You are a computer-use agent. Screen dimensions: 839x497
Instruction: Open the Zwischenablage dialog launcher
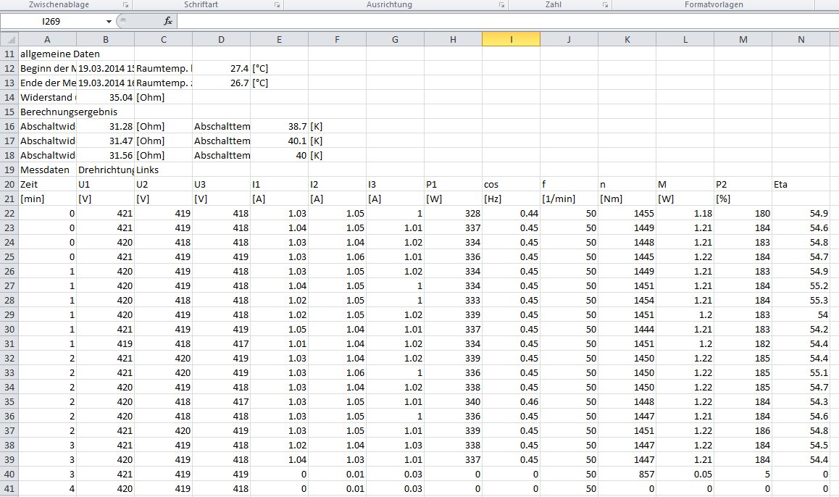(125, 5)
